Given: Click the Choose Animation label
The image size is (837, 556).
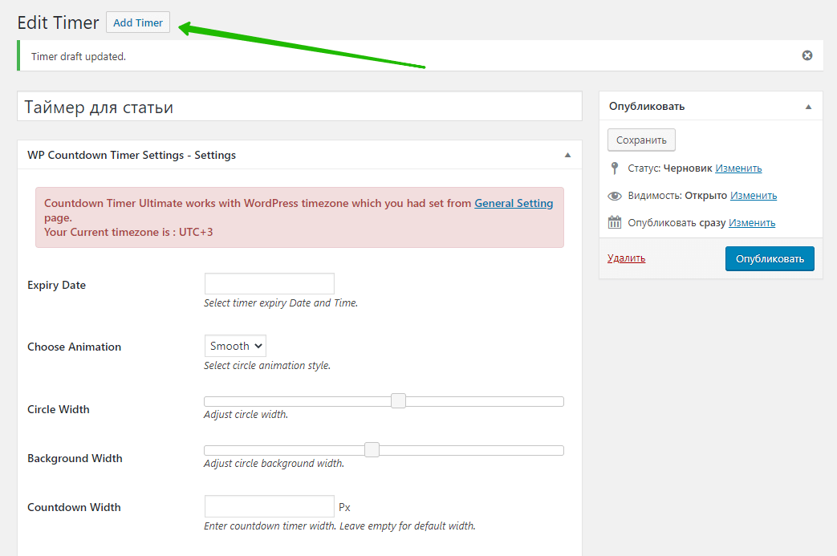Looking at the screenshot, I should [x=74, y=347].
